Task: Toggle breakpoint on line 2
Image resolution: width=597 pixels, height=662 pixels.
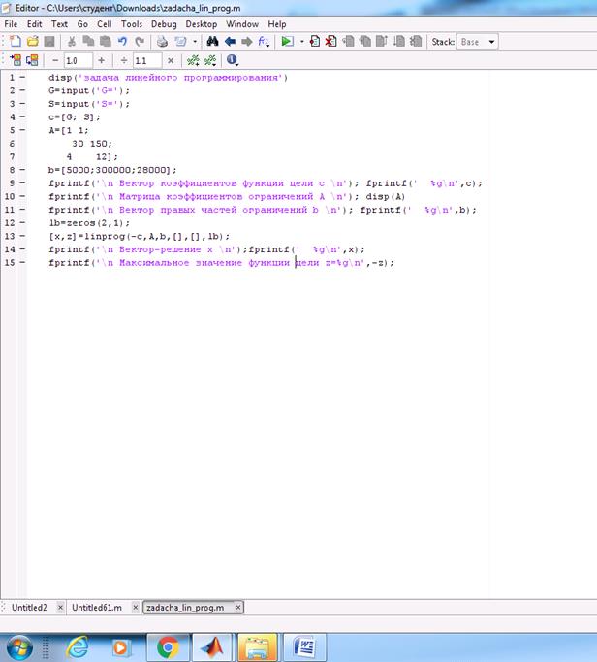Action: tap(22, 90)
